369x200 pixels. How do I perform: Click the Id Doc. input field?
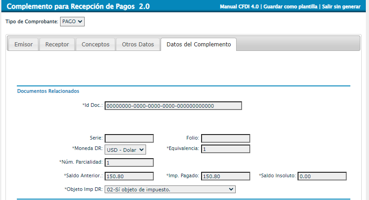(173, 106)
